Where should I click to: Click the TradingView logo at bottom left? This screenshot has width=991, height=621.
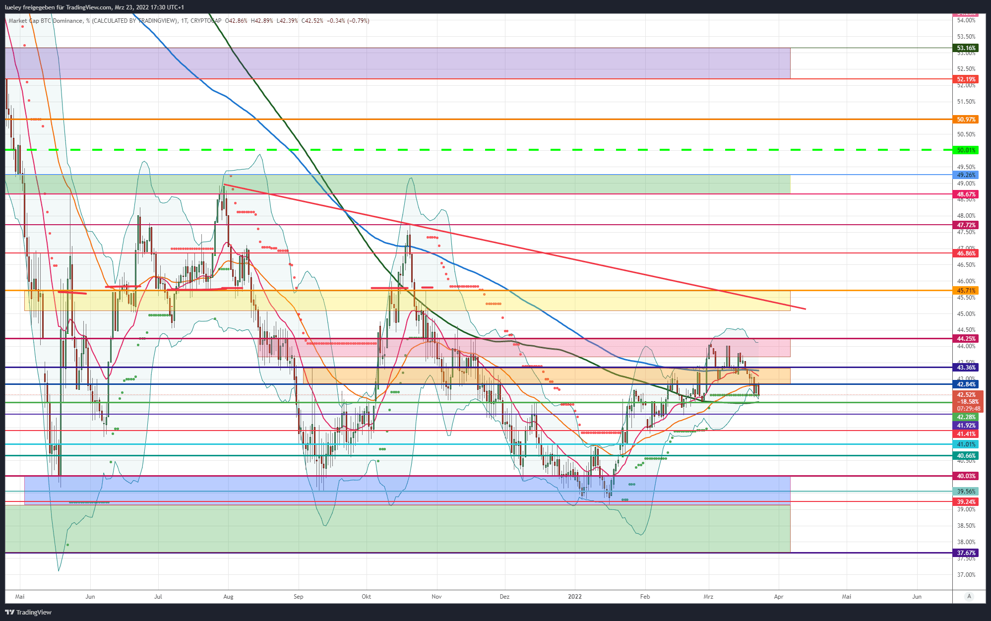click(28, 612)
